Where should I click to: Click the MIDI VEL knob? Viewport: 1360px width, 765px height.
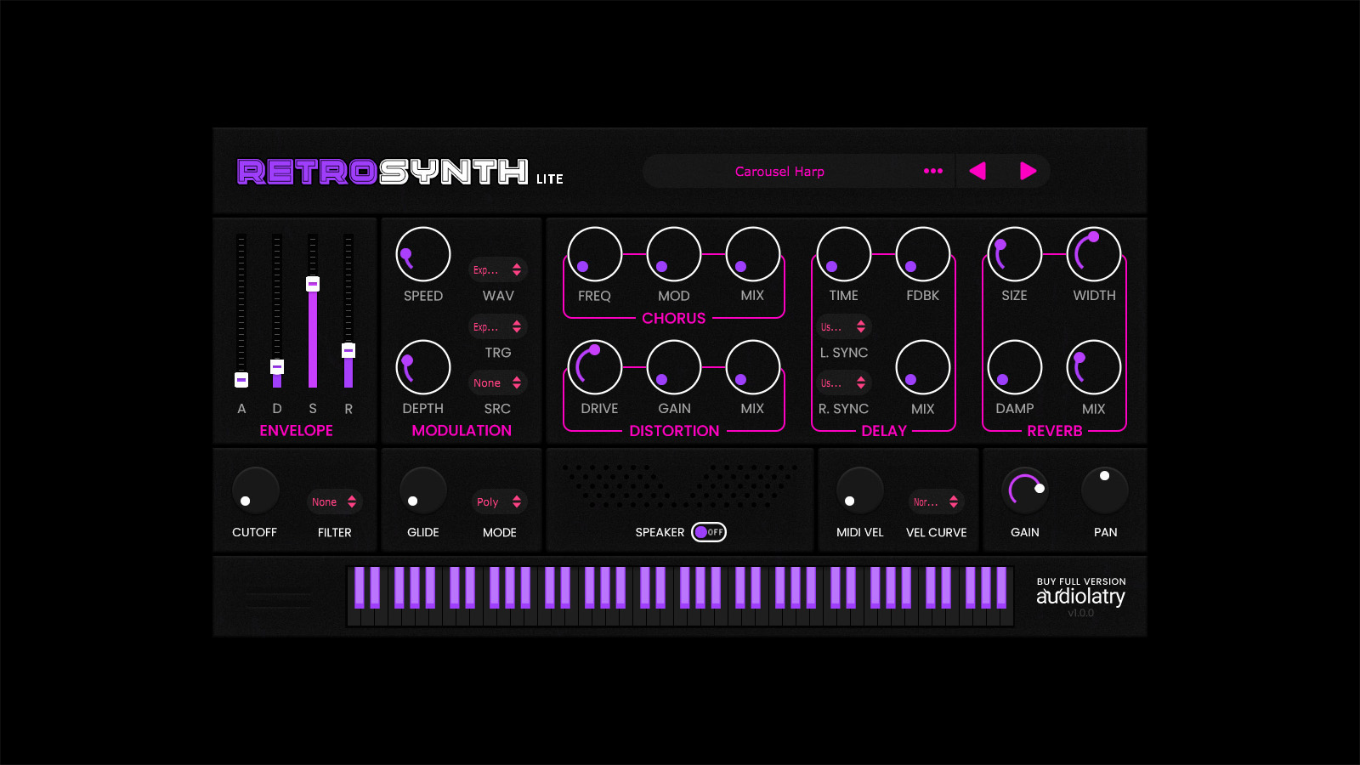860,490
